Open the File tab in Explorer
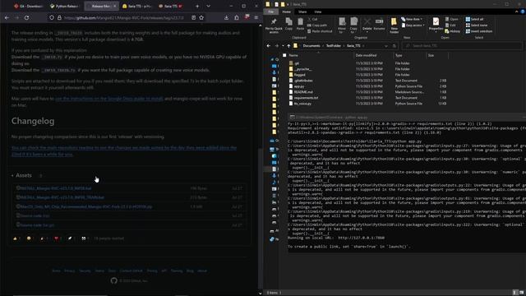526x296 pixels. (270, 12)
